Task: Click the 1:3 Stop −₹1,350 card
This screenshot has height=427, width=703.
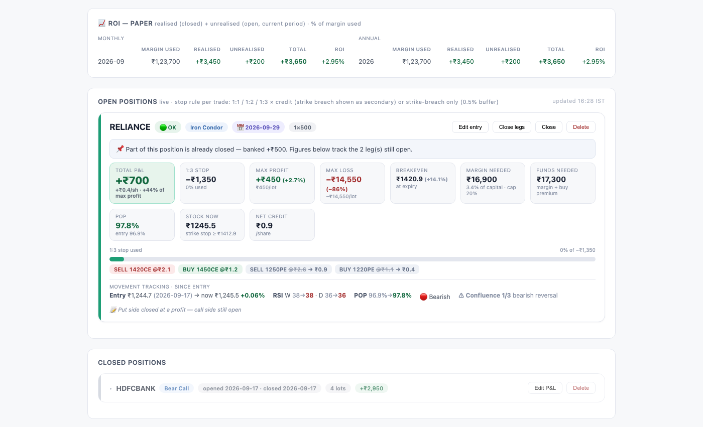Action: pos(212,183)
